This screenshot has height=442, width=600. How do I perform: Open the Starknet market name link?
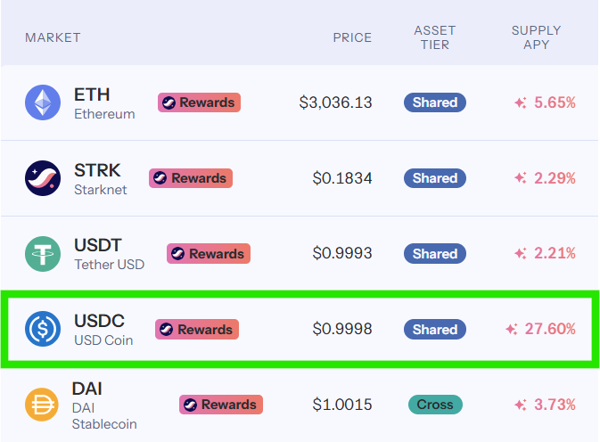coord(100,190)
